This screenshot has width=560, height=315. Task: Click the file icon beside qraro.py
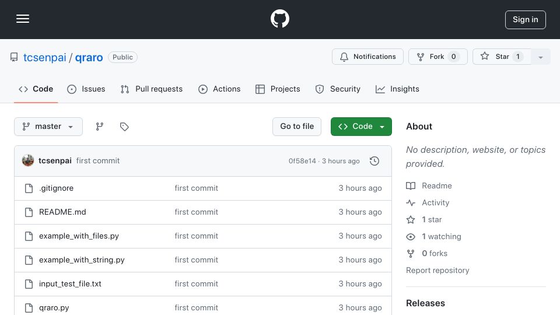(x=29, y=308)
